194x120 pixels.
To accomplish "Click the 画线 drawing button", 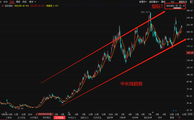I will click(163, 2).
